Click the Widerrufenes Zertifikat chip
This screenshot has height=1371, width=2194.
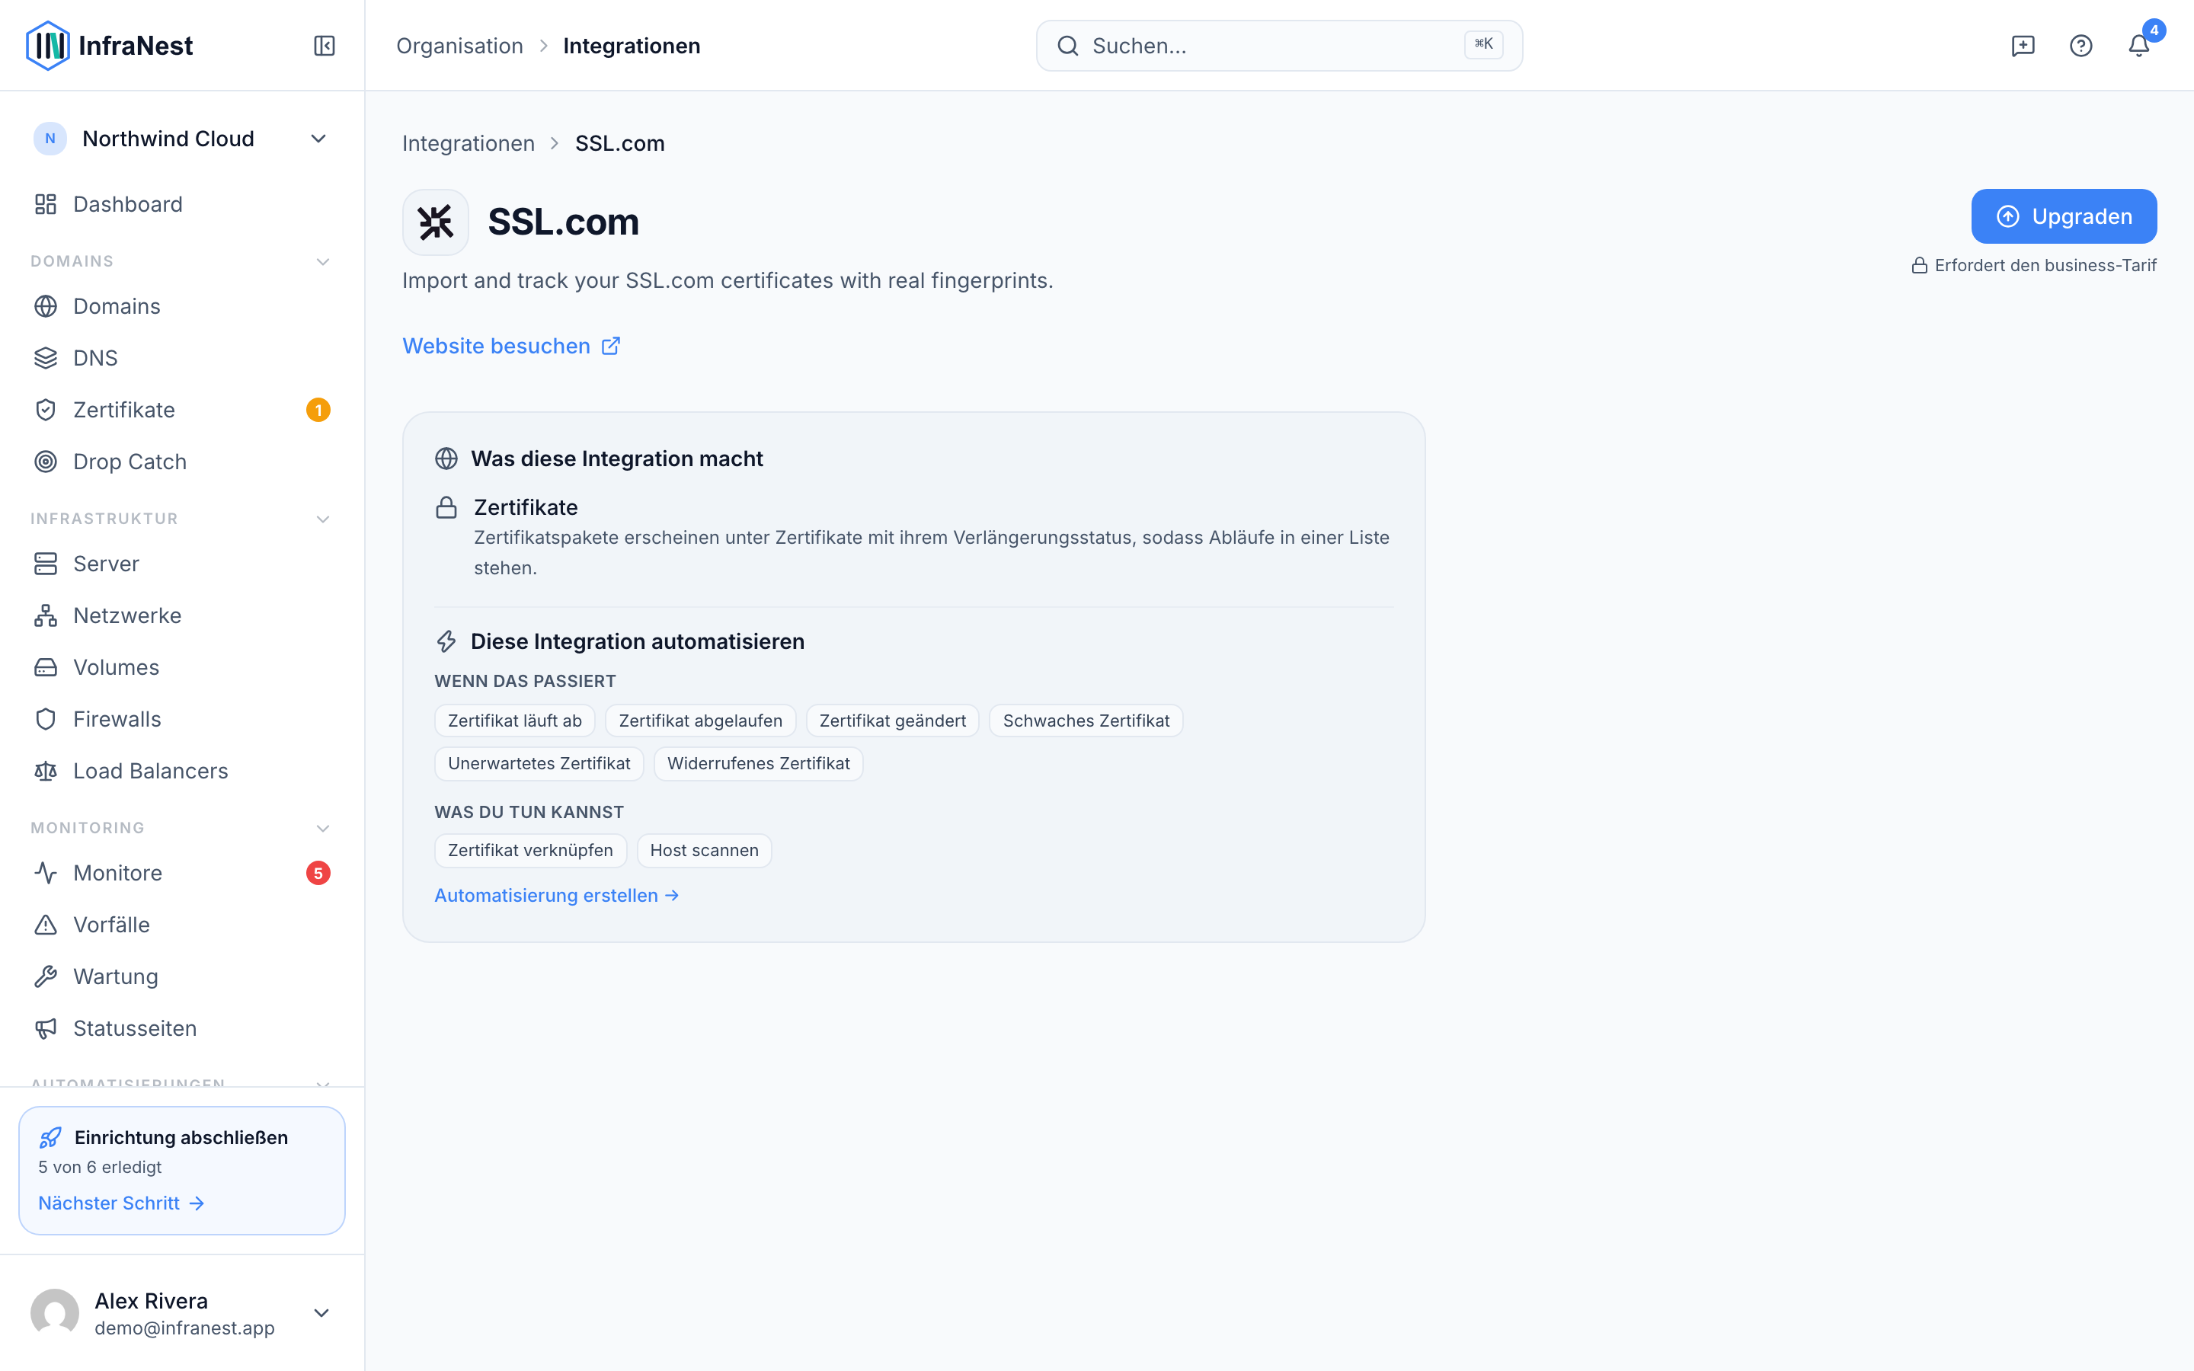click(759, 763)
